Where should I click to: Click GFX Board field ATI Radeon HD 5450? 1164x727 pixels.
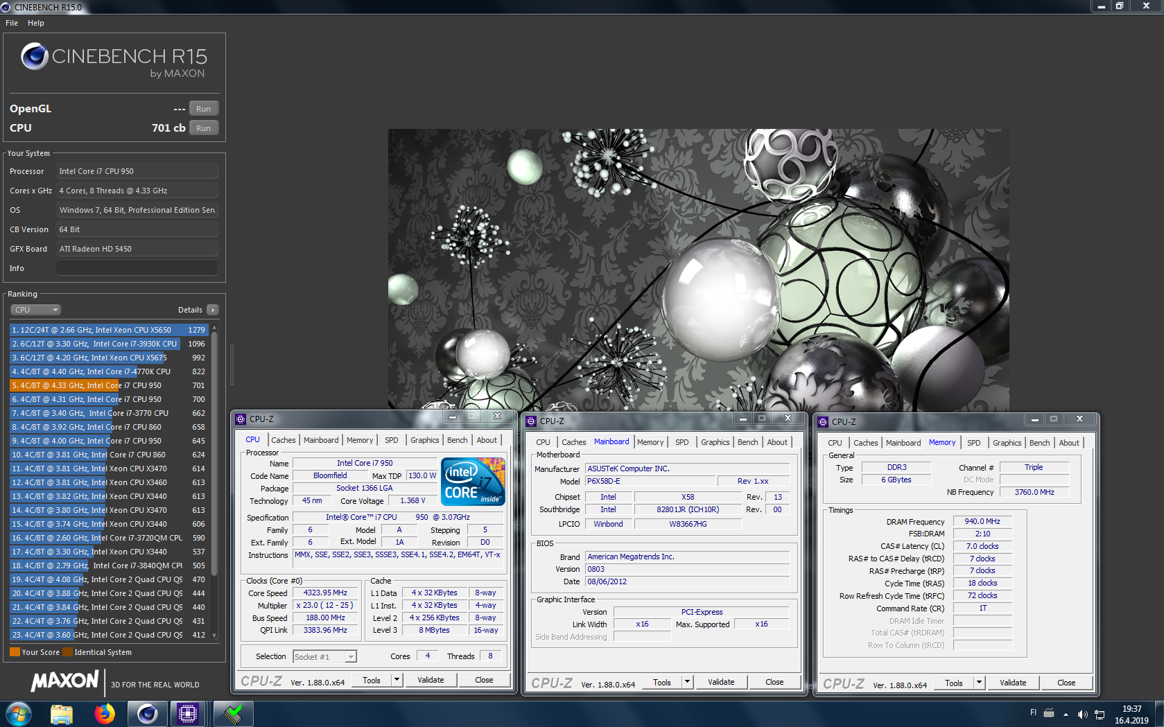pyautogui.click(x=137, y=249)
